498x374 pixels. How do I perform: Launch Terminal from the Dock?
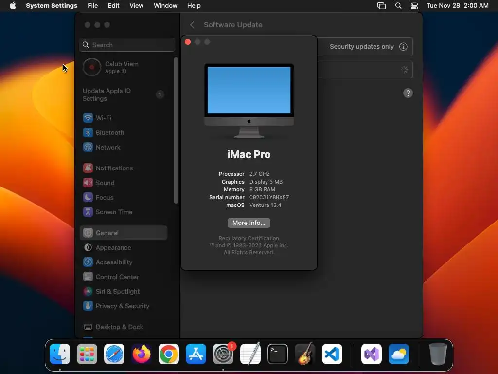278,354
